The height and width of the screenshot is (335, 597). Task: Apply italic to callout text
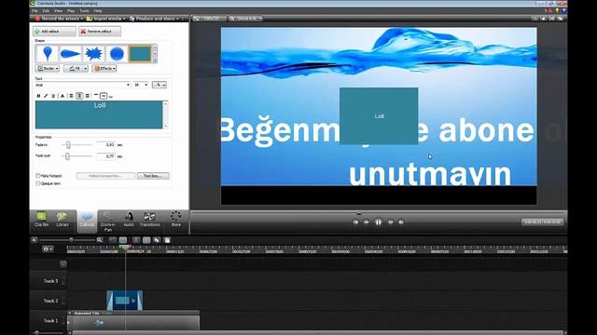(46, 96)
